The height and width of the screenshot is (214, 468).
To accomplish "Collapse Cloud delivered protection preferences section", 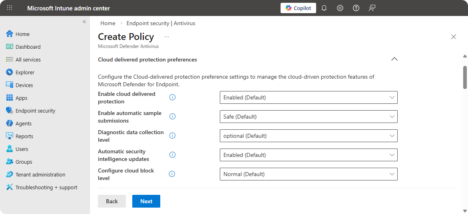I will click(394, 59).
